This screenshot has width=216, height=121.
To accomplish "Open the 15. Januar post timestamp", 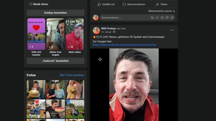I will pos(106,32).
